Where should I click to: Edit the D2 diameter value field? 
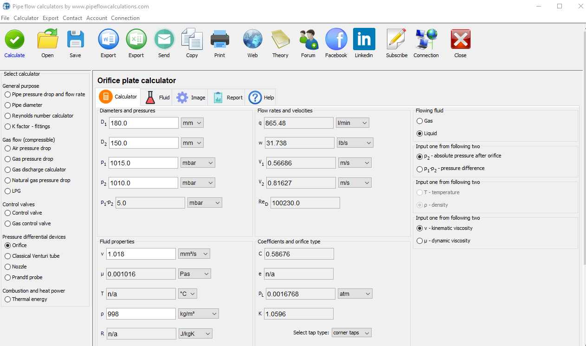click(x=143, y=143)
